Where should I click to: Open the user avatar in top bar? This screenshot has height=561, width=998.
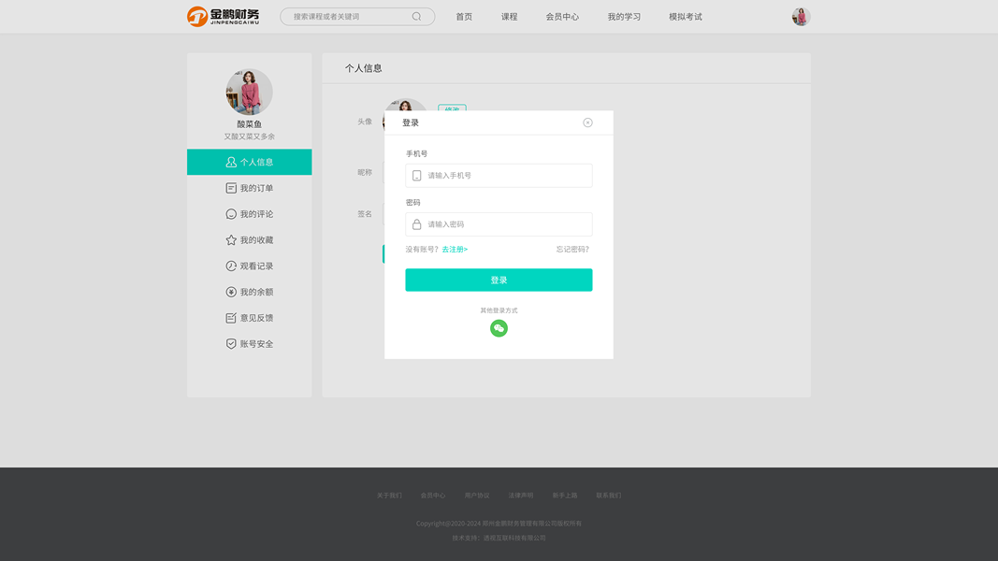pos(801,17)
